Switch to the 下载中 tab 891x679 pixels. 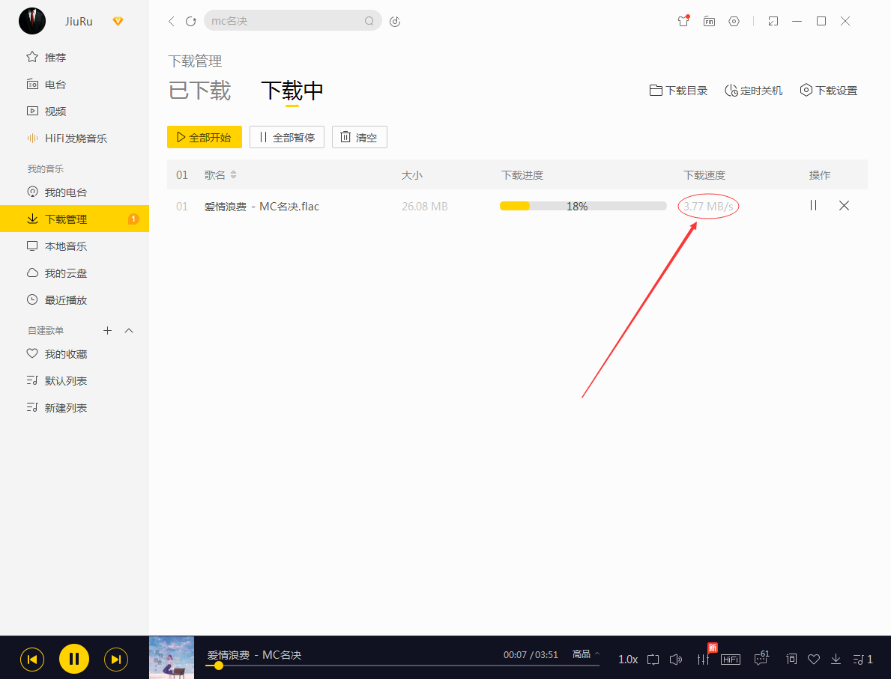point(292,91)
